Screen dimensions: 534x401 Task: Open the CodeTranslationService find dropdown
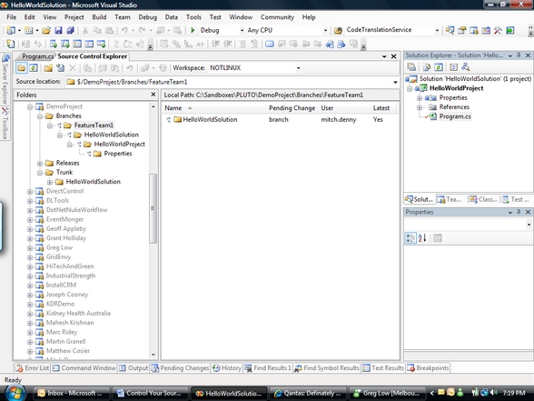(437, 30)
